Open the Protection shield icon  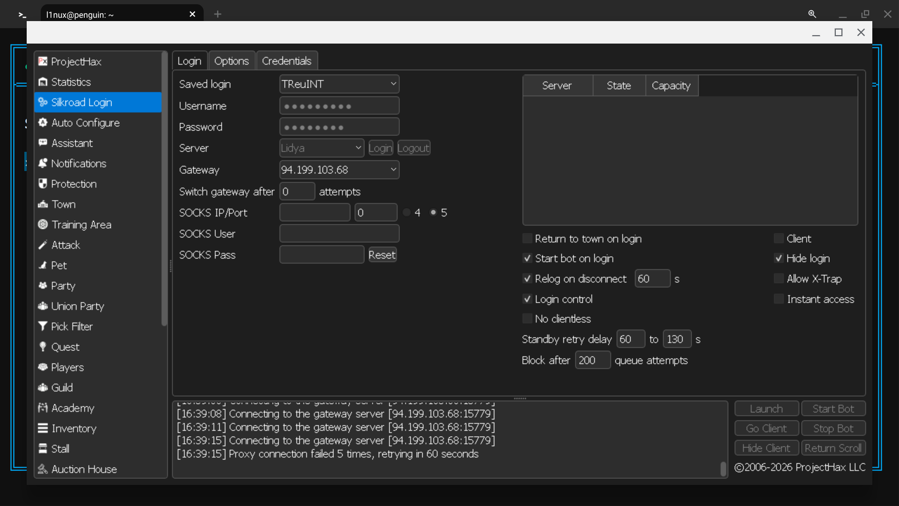click(x=43, y=184)
